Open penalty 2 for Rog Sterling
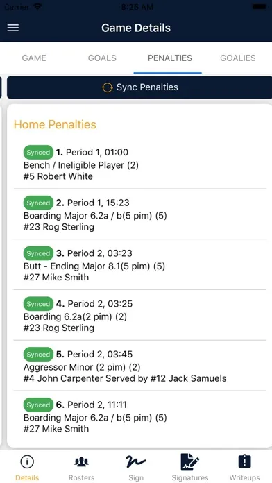Screen dimensions: 272x483 [x=140, y=214]
